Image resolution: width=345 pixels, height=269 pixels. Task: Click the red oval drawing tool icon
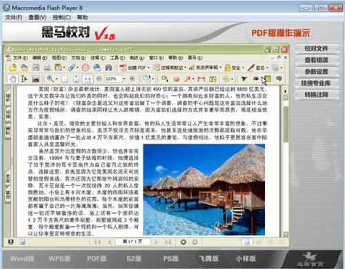tap(177, 79)
